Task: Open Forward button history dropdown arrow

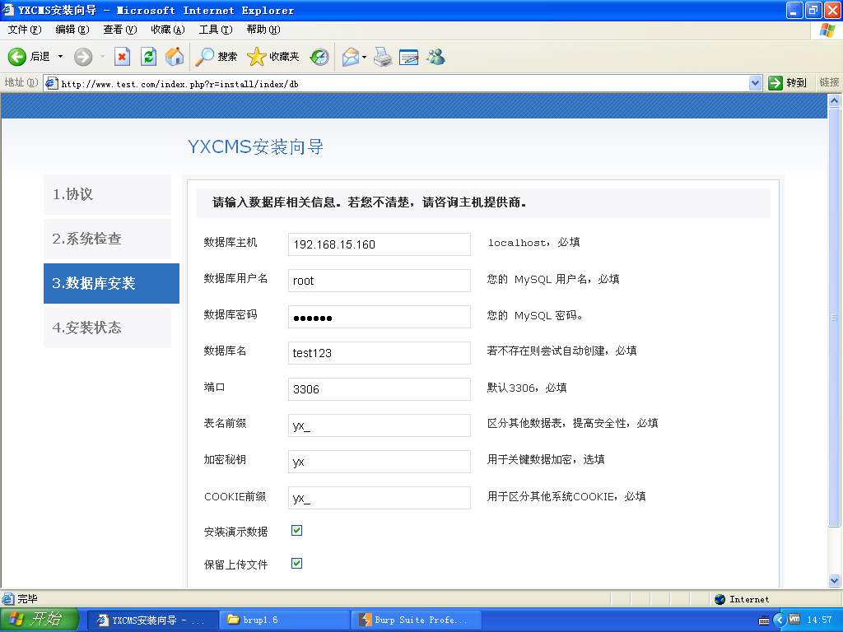Action: click(x=102, y=57)
